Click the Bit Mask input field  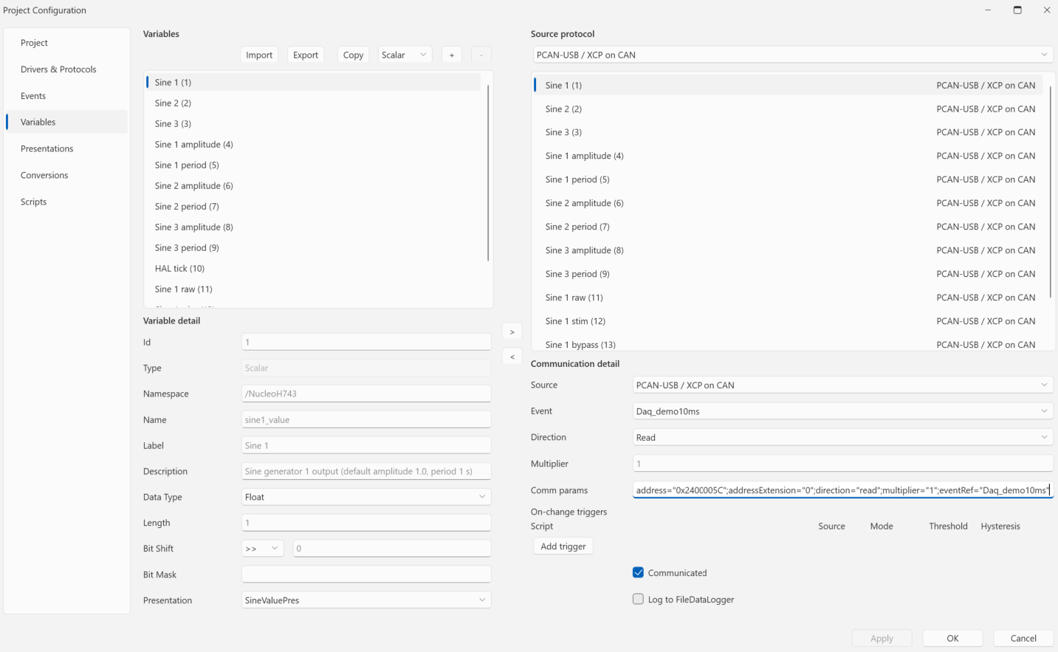(x=366, y=574)
